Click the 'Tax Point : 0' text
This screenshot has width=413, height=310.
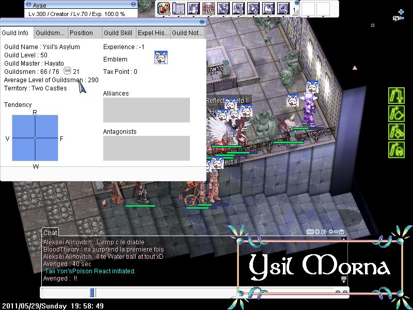pyautogui.click(x=120, y=72)
